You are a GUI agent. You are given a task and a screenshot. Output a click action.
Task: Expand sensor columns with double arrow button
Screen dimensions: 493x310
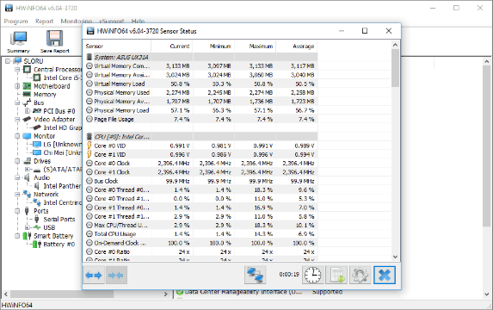pos(94,275)
